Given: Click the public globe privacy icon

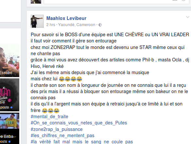Looking at the screenshot, I should [x=100, y=25].
